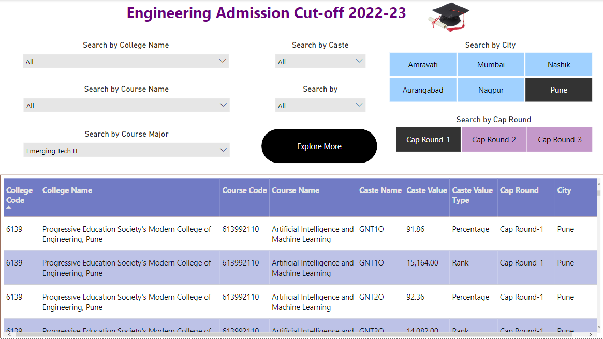This screenshot has height=339, width=603.
Task: Select the Nashik city filter
Action: (x=558, y=64)
